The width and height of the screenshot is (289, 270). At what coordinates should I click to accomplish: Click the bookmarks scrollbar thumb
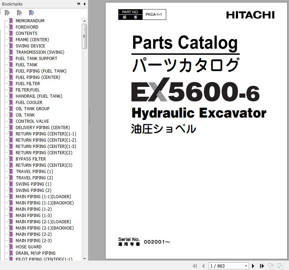point(85,36)
